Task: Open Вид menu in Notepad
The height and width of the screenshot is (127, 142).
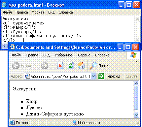Action: 52,12
